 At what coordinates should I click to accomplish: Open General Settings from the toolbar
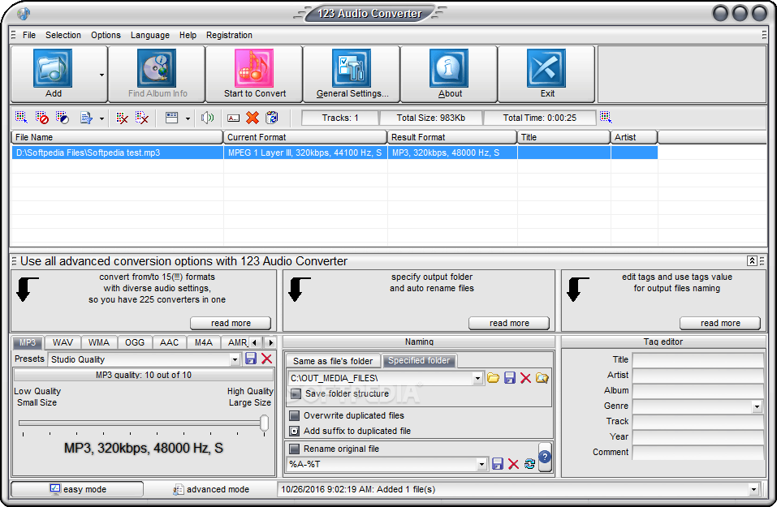coord(352,74)
